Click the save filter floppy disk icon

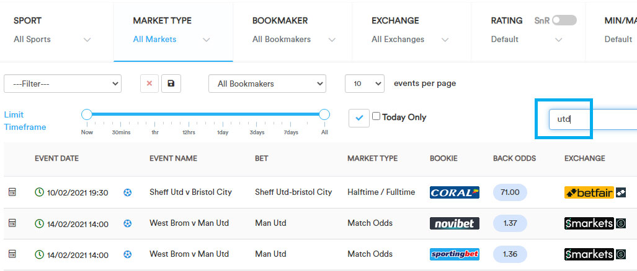point(171,84)
